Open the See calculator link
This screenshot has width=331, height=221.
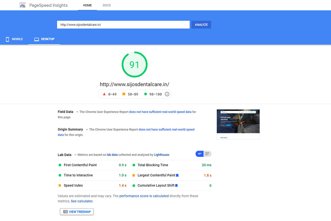click(82, 201)
